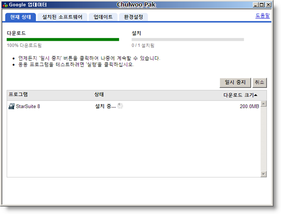Click the green 다운로드 progress bar
281x214 pixels.
63,39
